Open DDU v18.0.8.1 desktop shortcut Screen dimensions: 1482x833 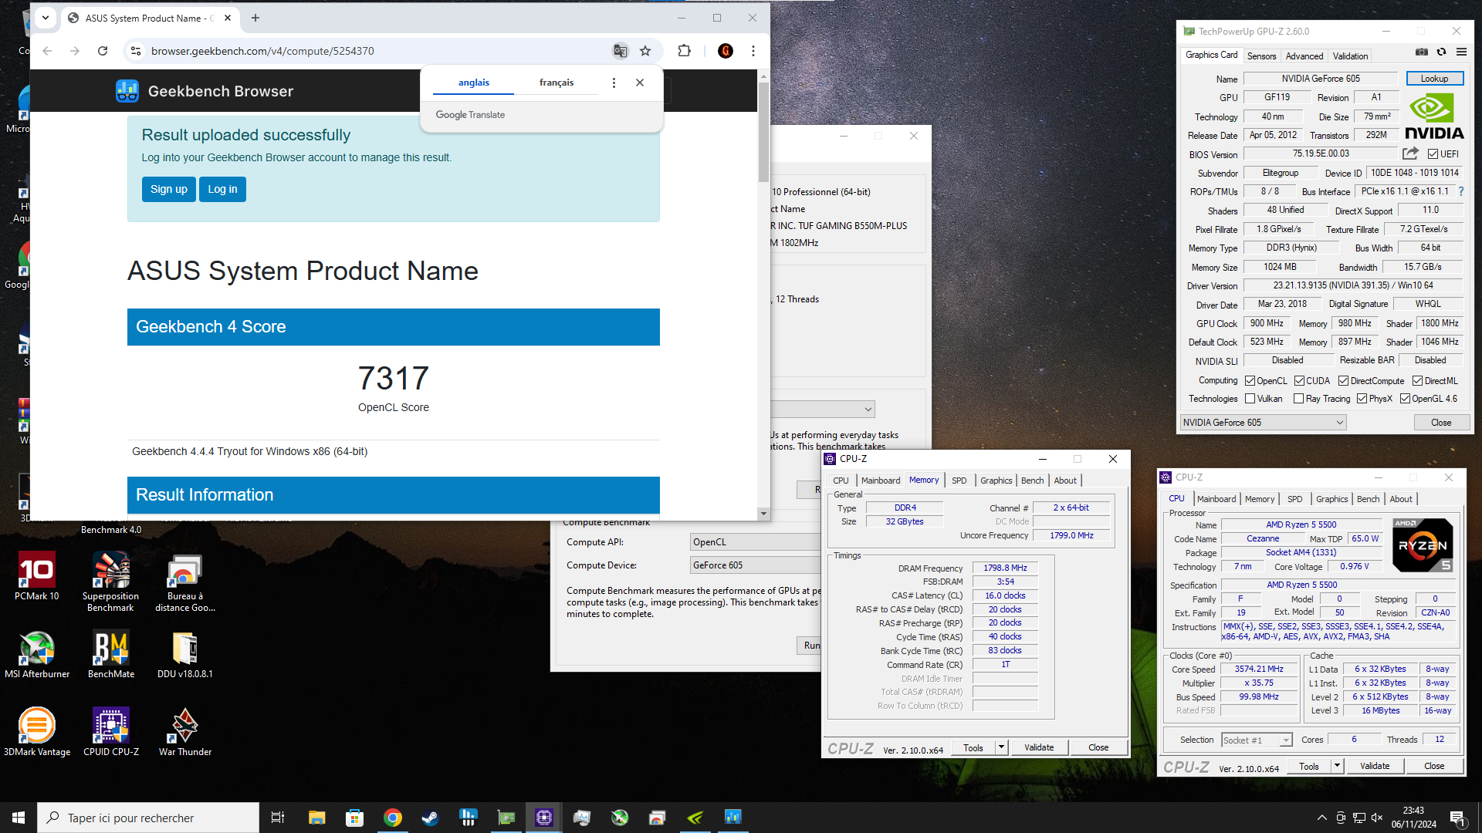(185, 654)
